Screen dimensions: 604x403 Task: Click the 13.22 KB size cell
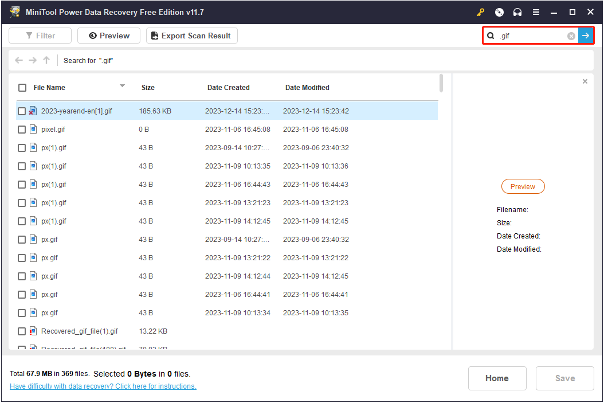153,331
